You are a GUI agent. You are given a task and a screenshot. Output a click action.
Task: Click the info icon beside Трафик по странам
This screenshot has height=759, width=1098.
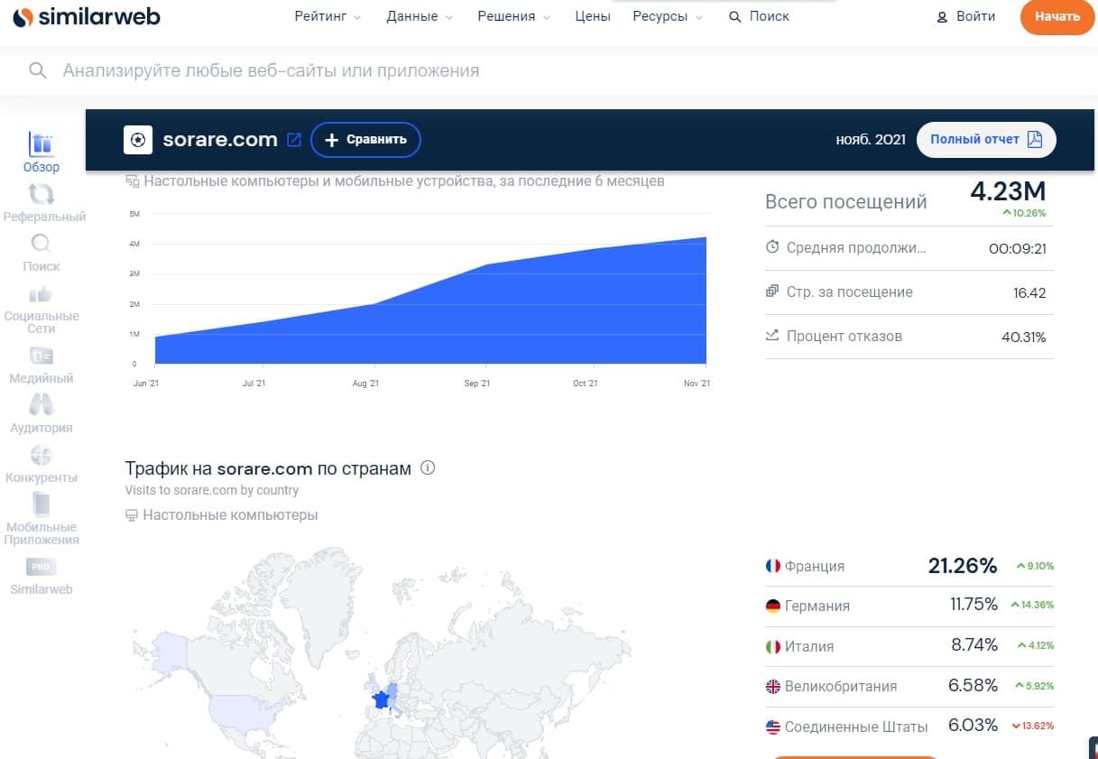click(428, 468)
